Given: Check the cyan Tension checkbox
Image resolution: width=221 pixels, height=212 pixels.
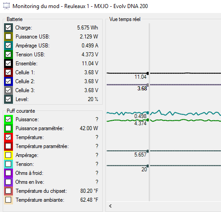Looking at the screenshot, I should coord(8,164).
